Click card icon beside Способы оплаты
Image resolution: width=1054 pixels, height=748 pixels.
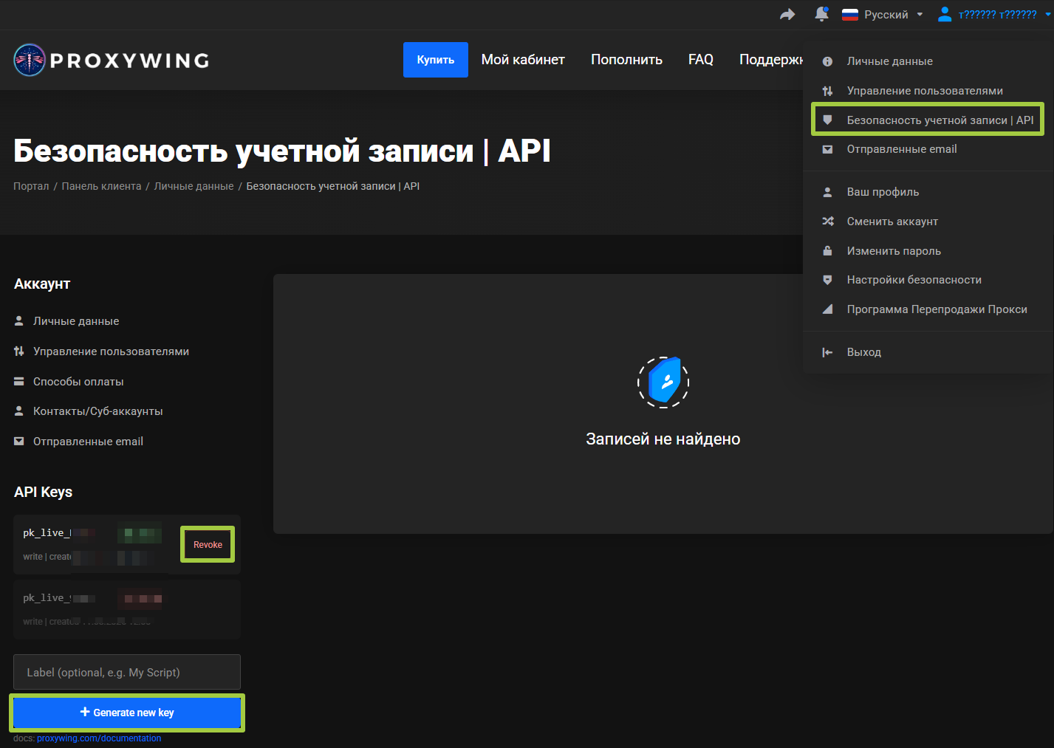pyautogui.click(x=19, y=382)
